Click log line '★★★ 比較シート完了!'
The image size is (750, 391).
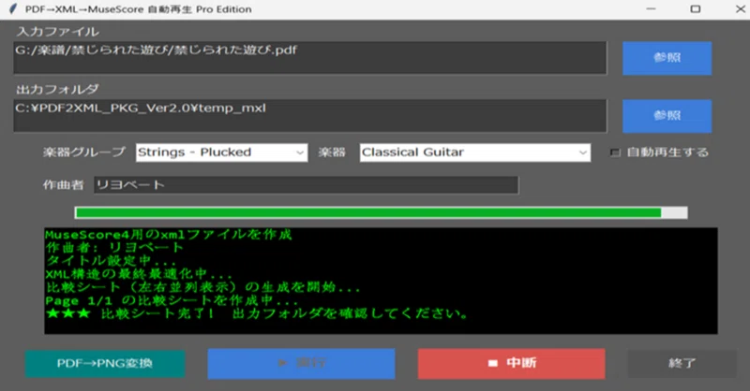tap(129, 313)
